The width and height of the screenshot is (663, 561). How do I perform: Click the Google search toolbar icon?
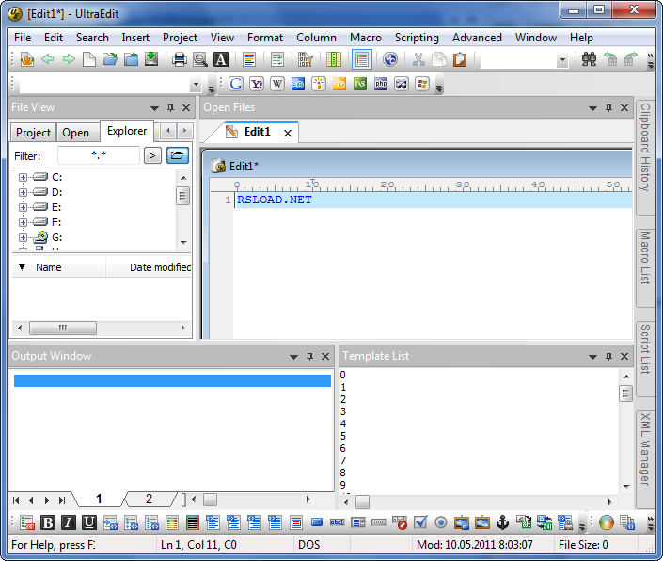tap(236, 84)
